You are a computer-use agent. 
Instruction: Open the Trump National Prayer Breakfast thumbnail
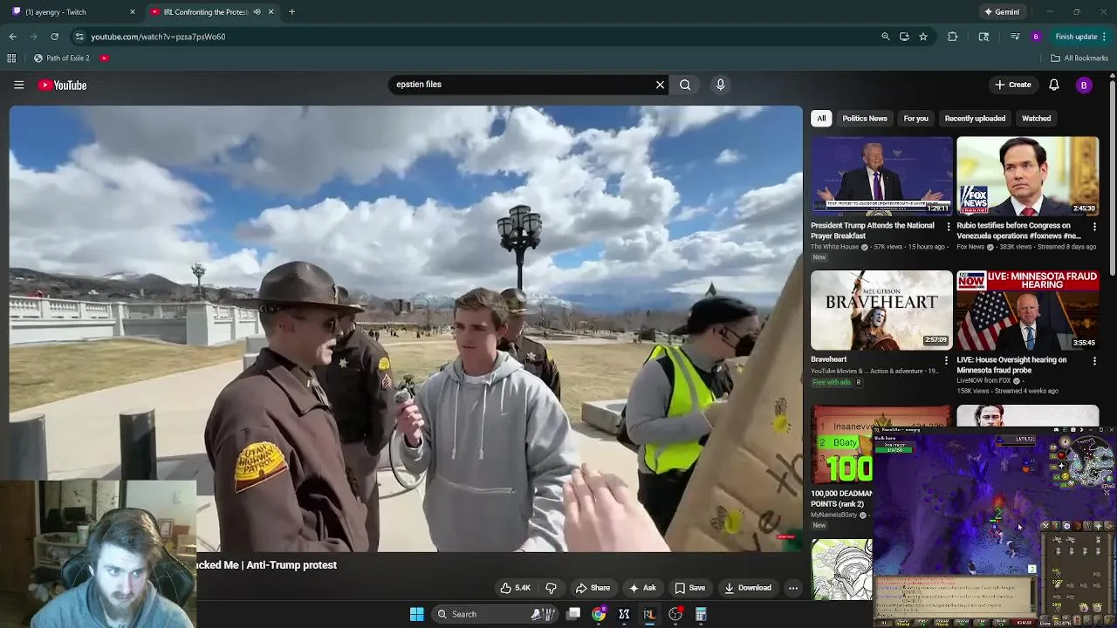[x=881, y=175]
